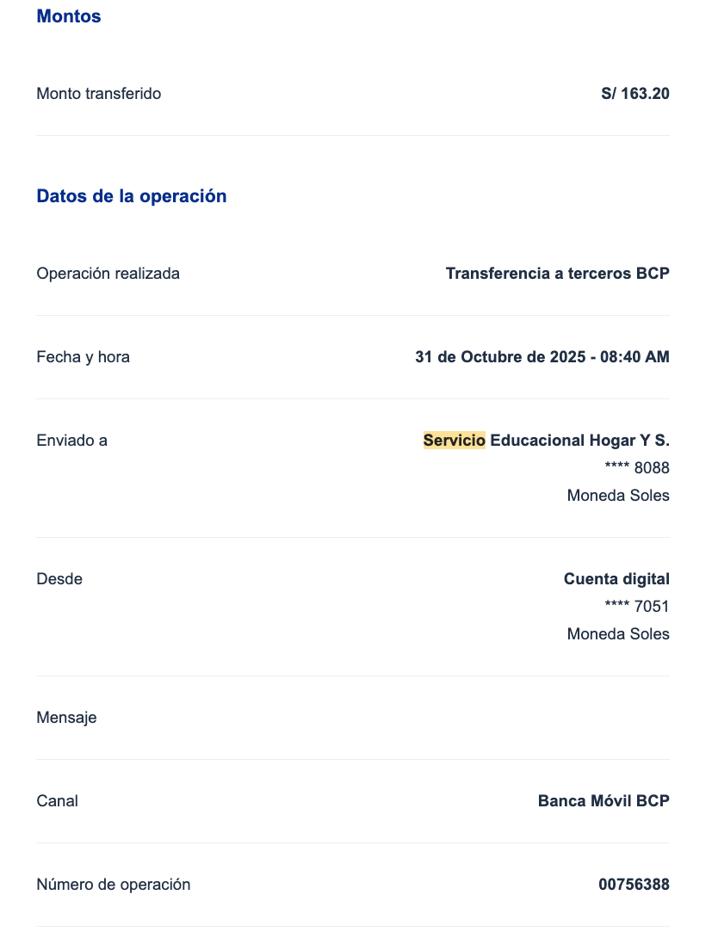Click the highlighted word Servicio
This screenshot has height=938, width=718.
click(x=455, y=441)
